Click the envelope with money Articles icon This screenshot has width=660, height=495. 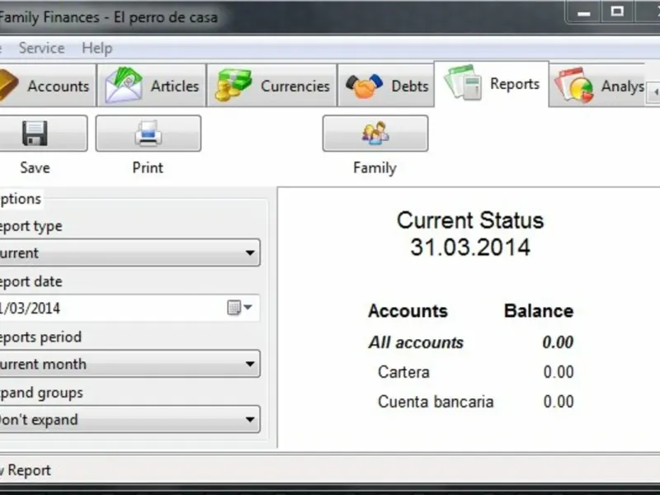[123, 85]
